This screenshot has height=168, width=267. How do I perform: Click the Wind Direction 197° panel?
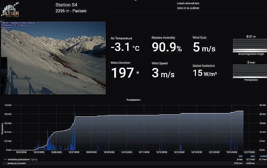coord(125,70)
